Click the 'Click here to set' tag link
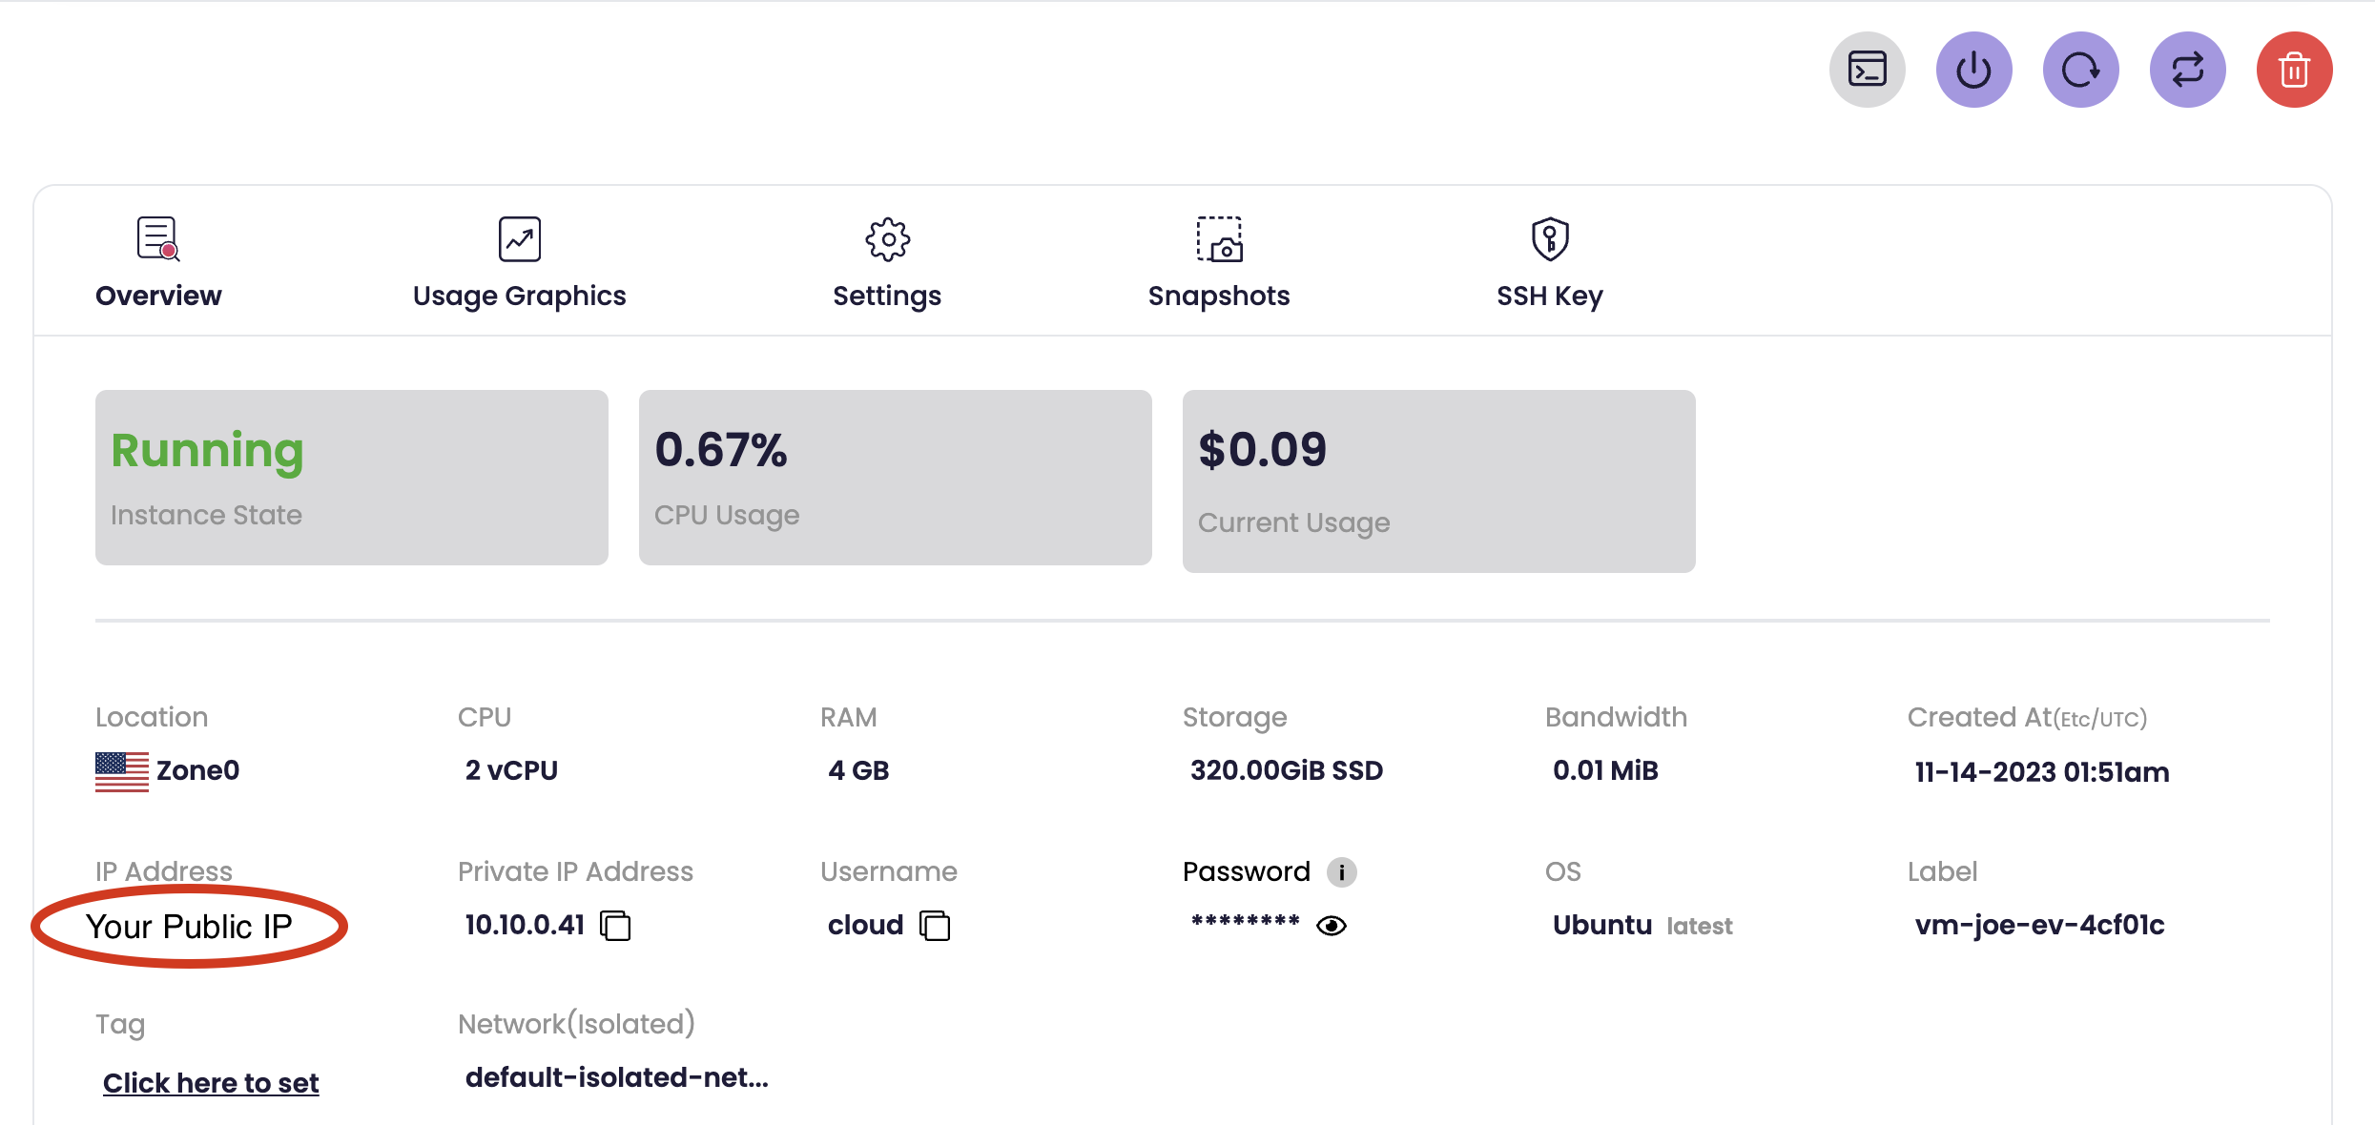 point(211,1083)
